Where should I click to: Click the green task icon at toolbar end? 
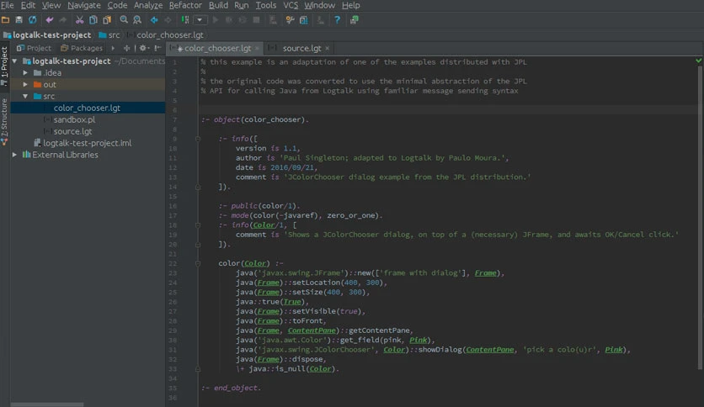click(355, 19)
